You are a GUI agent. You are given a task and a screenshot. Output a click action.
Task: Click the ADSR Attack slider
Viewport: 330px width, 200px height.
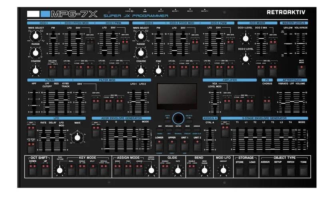pyautogui.click(x=107, y=139)
